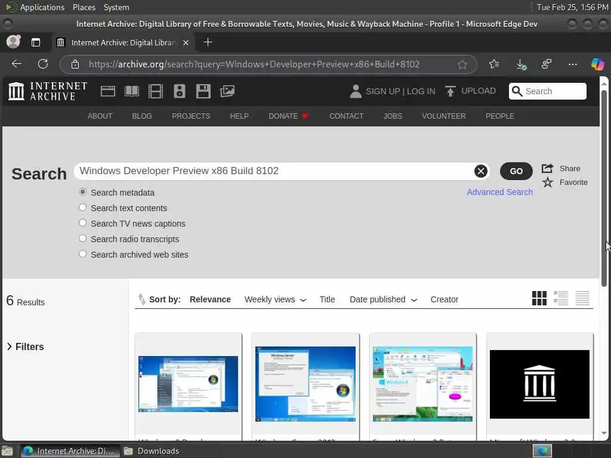The height and width of the screenshot is (458, 611).
Task: Open the Software floppy disk icon
Action: point(203,91)
